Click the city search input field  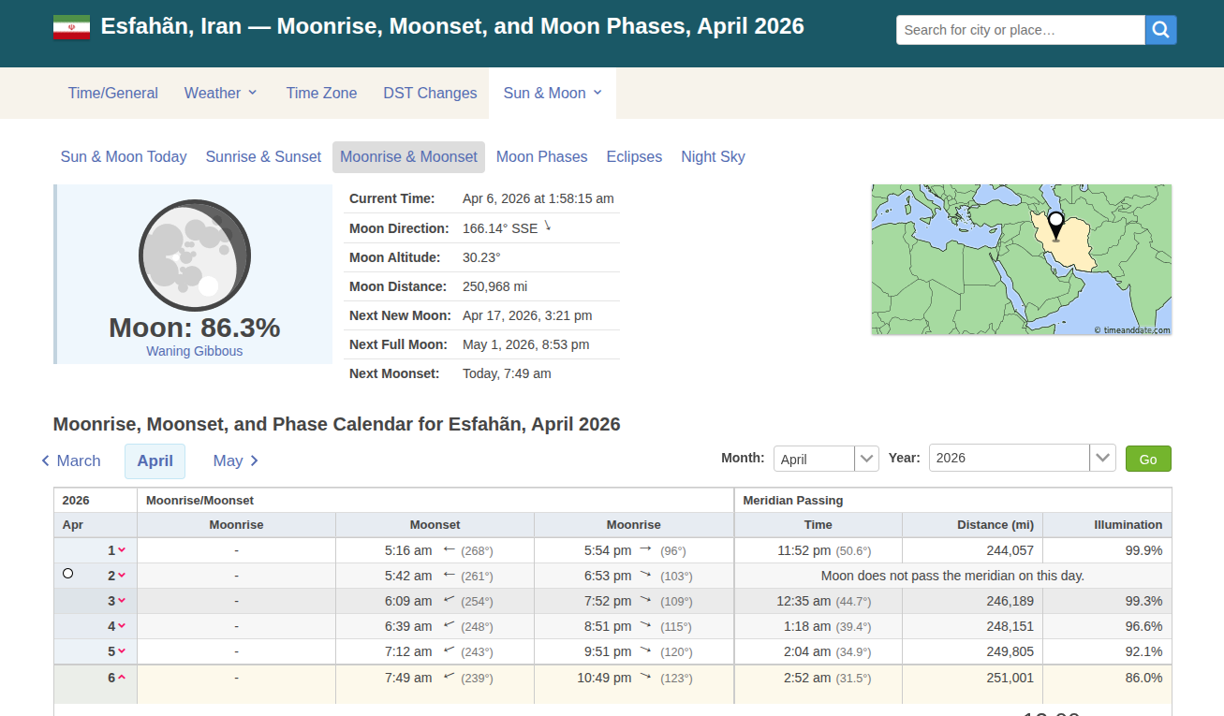pyautogui.click(x=1020, y=30)
